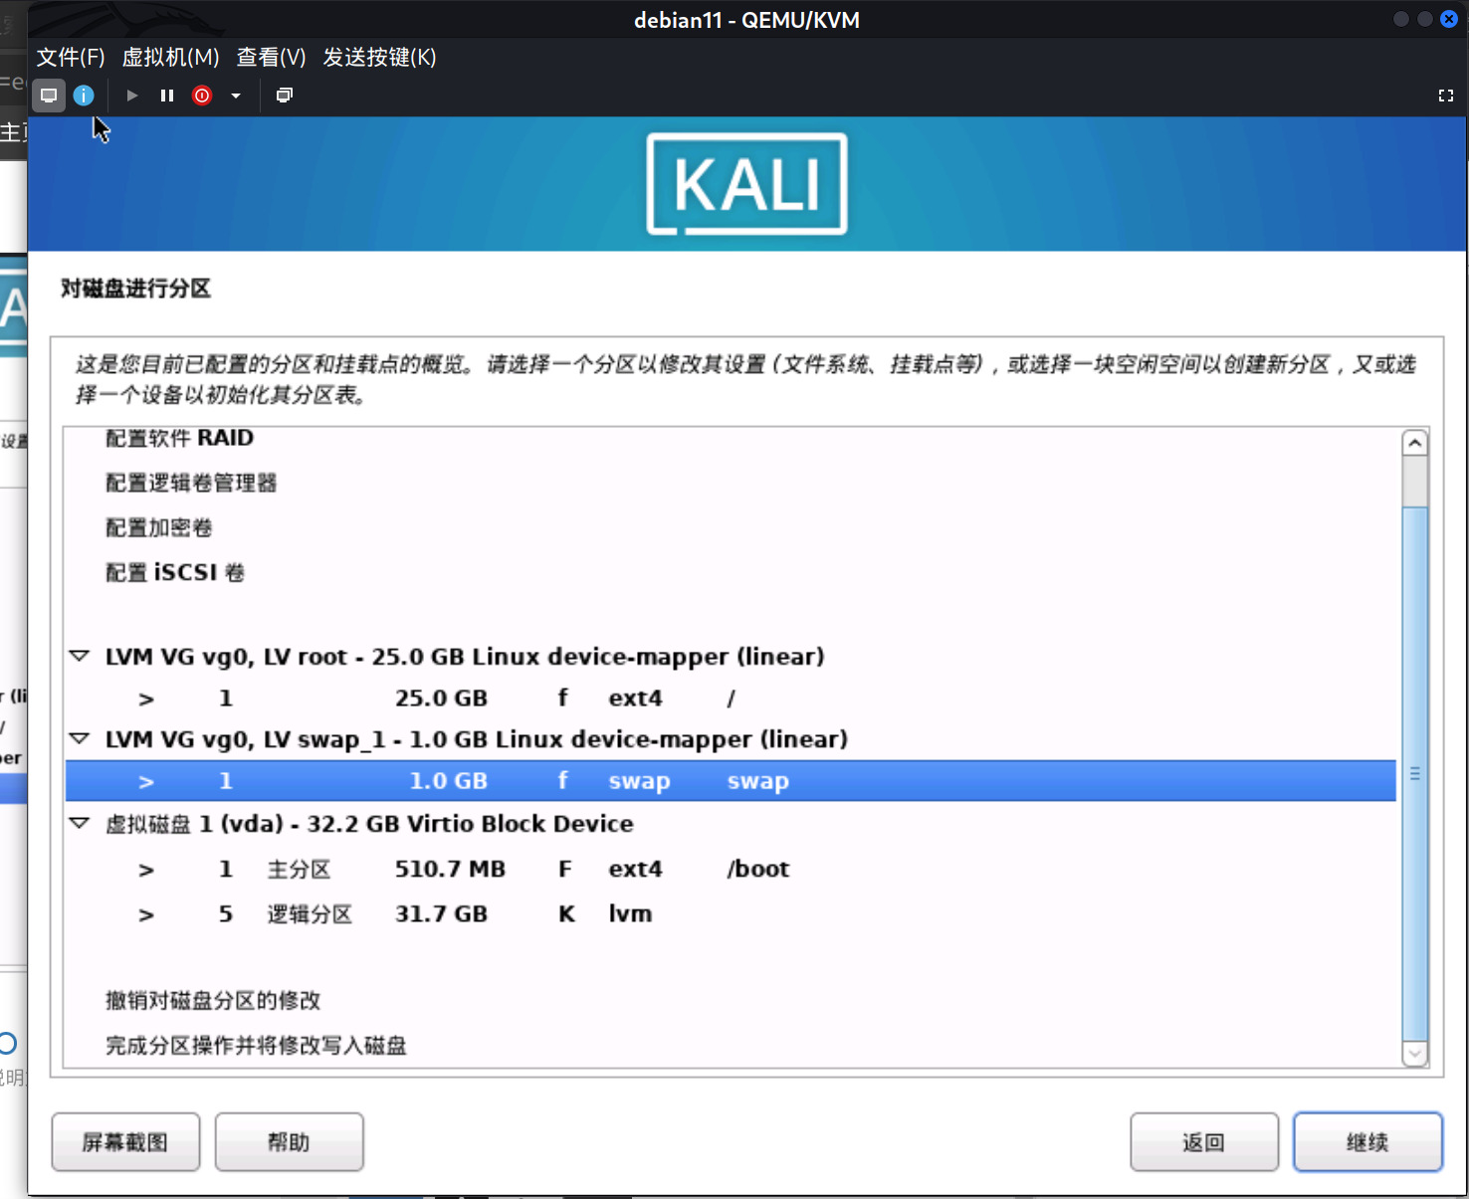Click the arrow marker of ext4 root row
Image resolution: width=1469 pixels, height=1199 pixels.
coord(146,699)
